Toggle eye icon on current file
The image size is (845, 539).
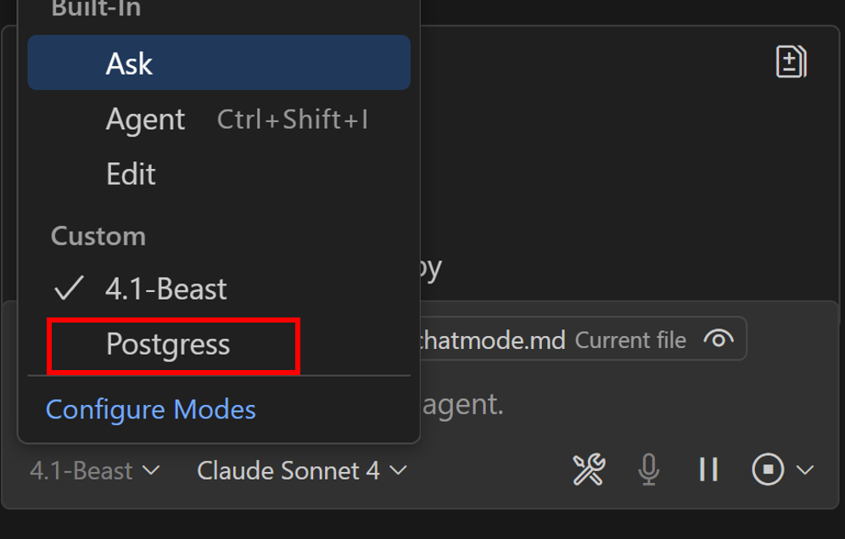pyautogui.click(x=719, y=340)
